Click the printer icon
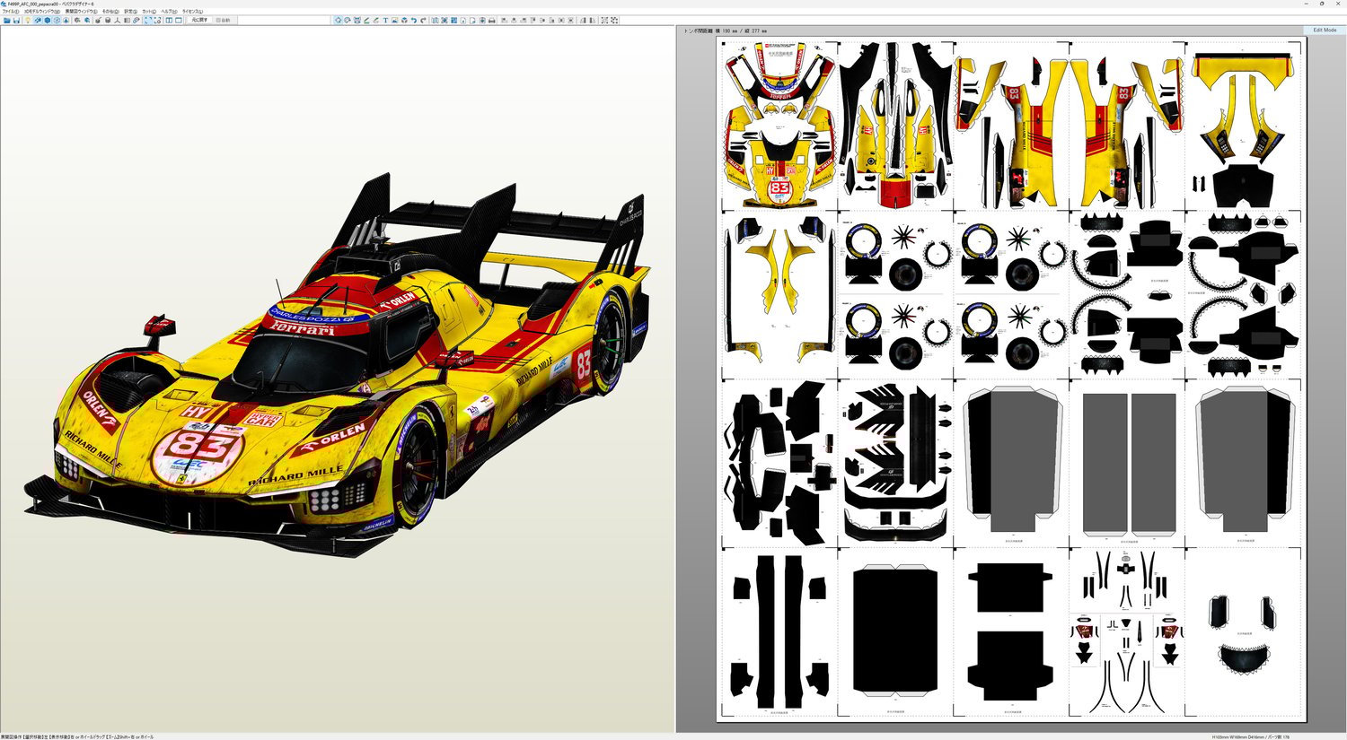The width and height of the screenshot is (1347, 740). 492,21
